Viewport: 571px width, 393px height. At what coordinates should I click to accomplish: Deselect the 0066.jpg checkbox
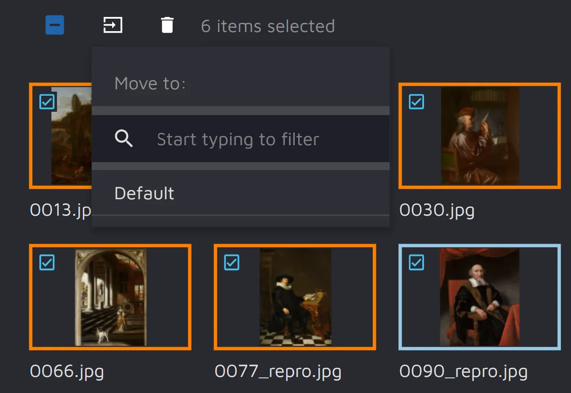pos(47,262)
